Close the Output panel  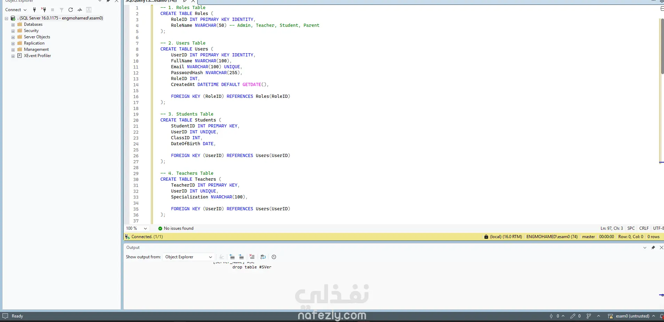tap(661, 248)
